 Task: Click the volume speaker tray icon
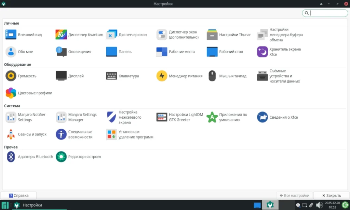click(319, 205)
